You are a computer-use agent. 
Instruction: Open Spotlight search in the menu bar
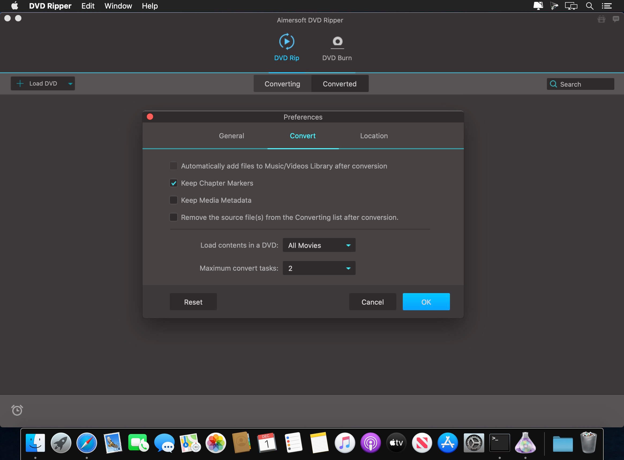tap(589, 6)
